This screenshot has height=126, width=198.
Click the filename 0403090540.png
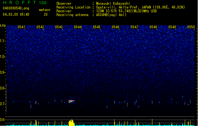(16, 9)
